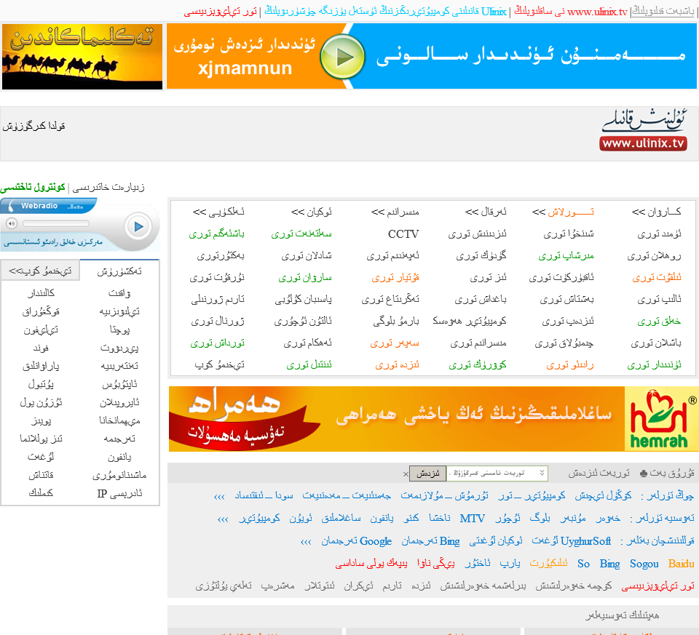
Task: Select the تېخىمۇ كۆپ>> tab in left panel
Action: tap(41, 271)
